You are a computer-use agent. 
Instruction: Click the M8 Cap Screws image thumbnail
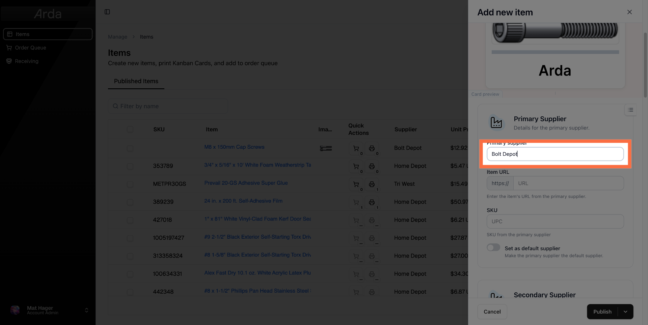[x=326, y=148]
